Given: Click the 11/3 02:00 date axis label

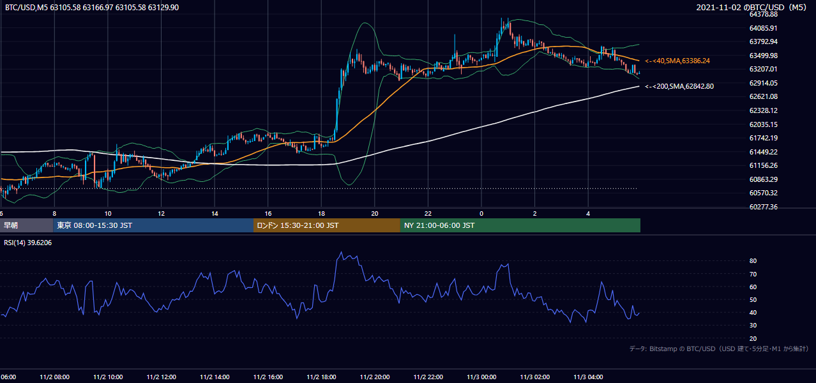Looking at the screenshot, I should coord(535,377).
